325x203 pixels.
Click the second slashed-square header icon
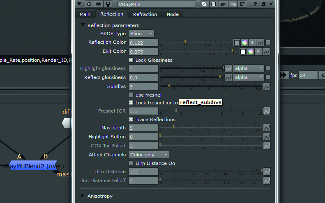point(214,4)
